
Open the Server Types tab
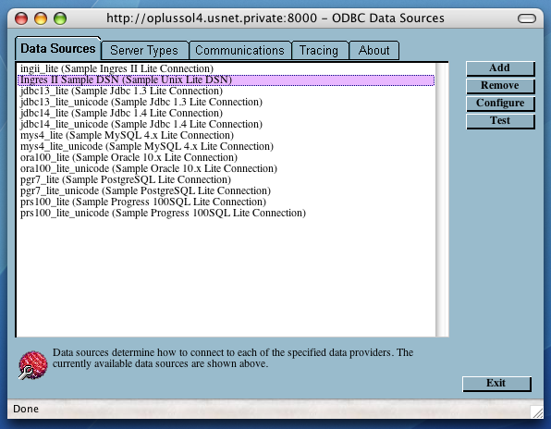pos(144,51)
